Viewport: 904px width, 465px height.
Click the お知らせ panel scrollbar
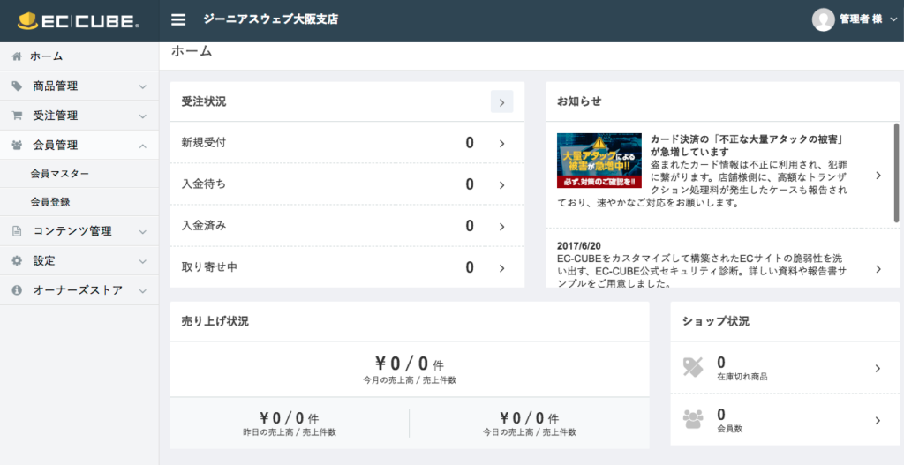[896, 172]
